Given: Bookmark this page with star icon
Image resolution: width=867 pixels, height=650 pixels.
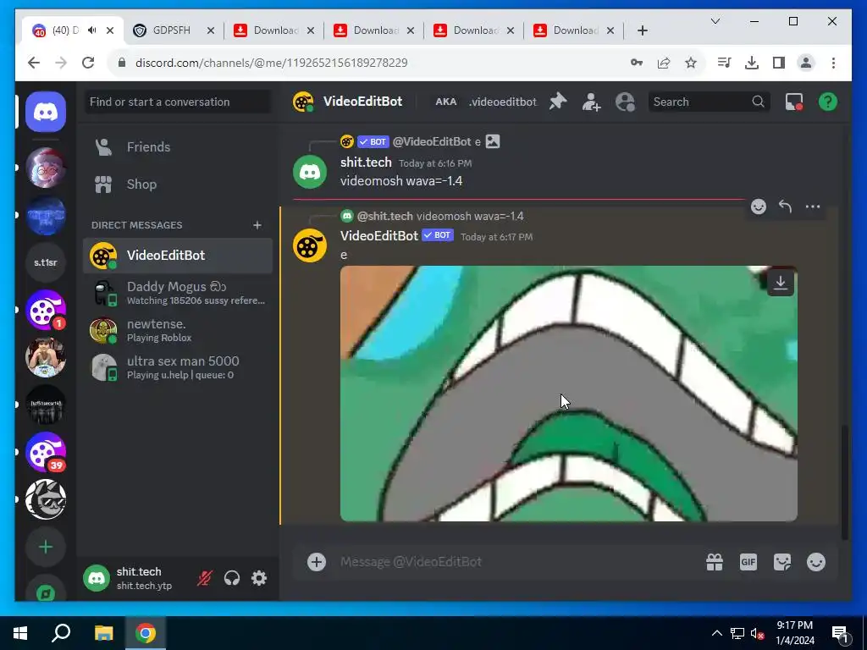Looking at the screenshot, I should click(691, 63).
